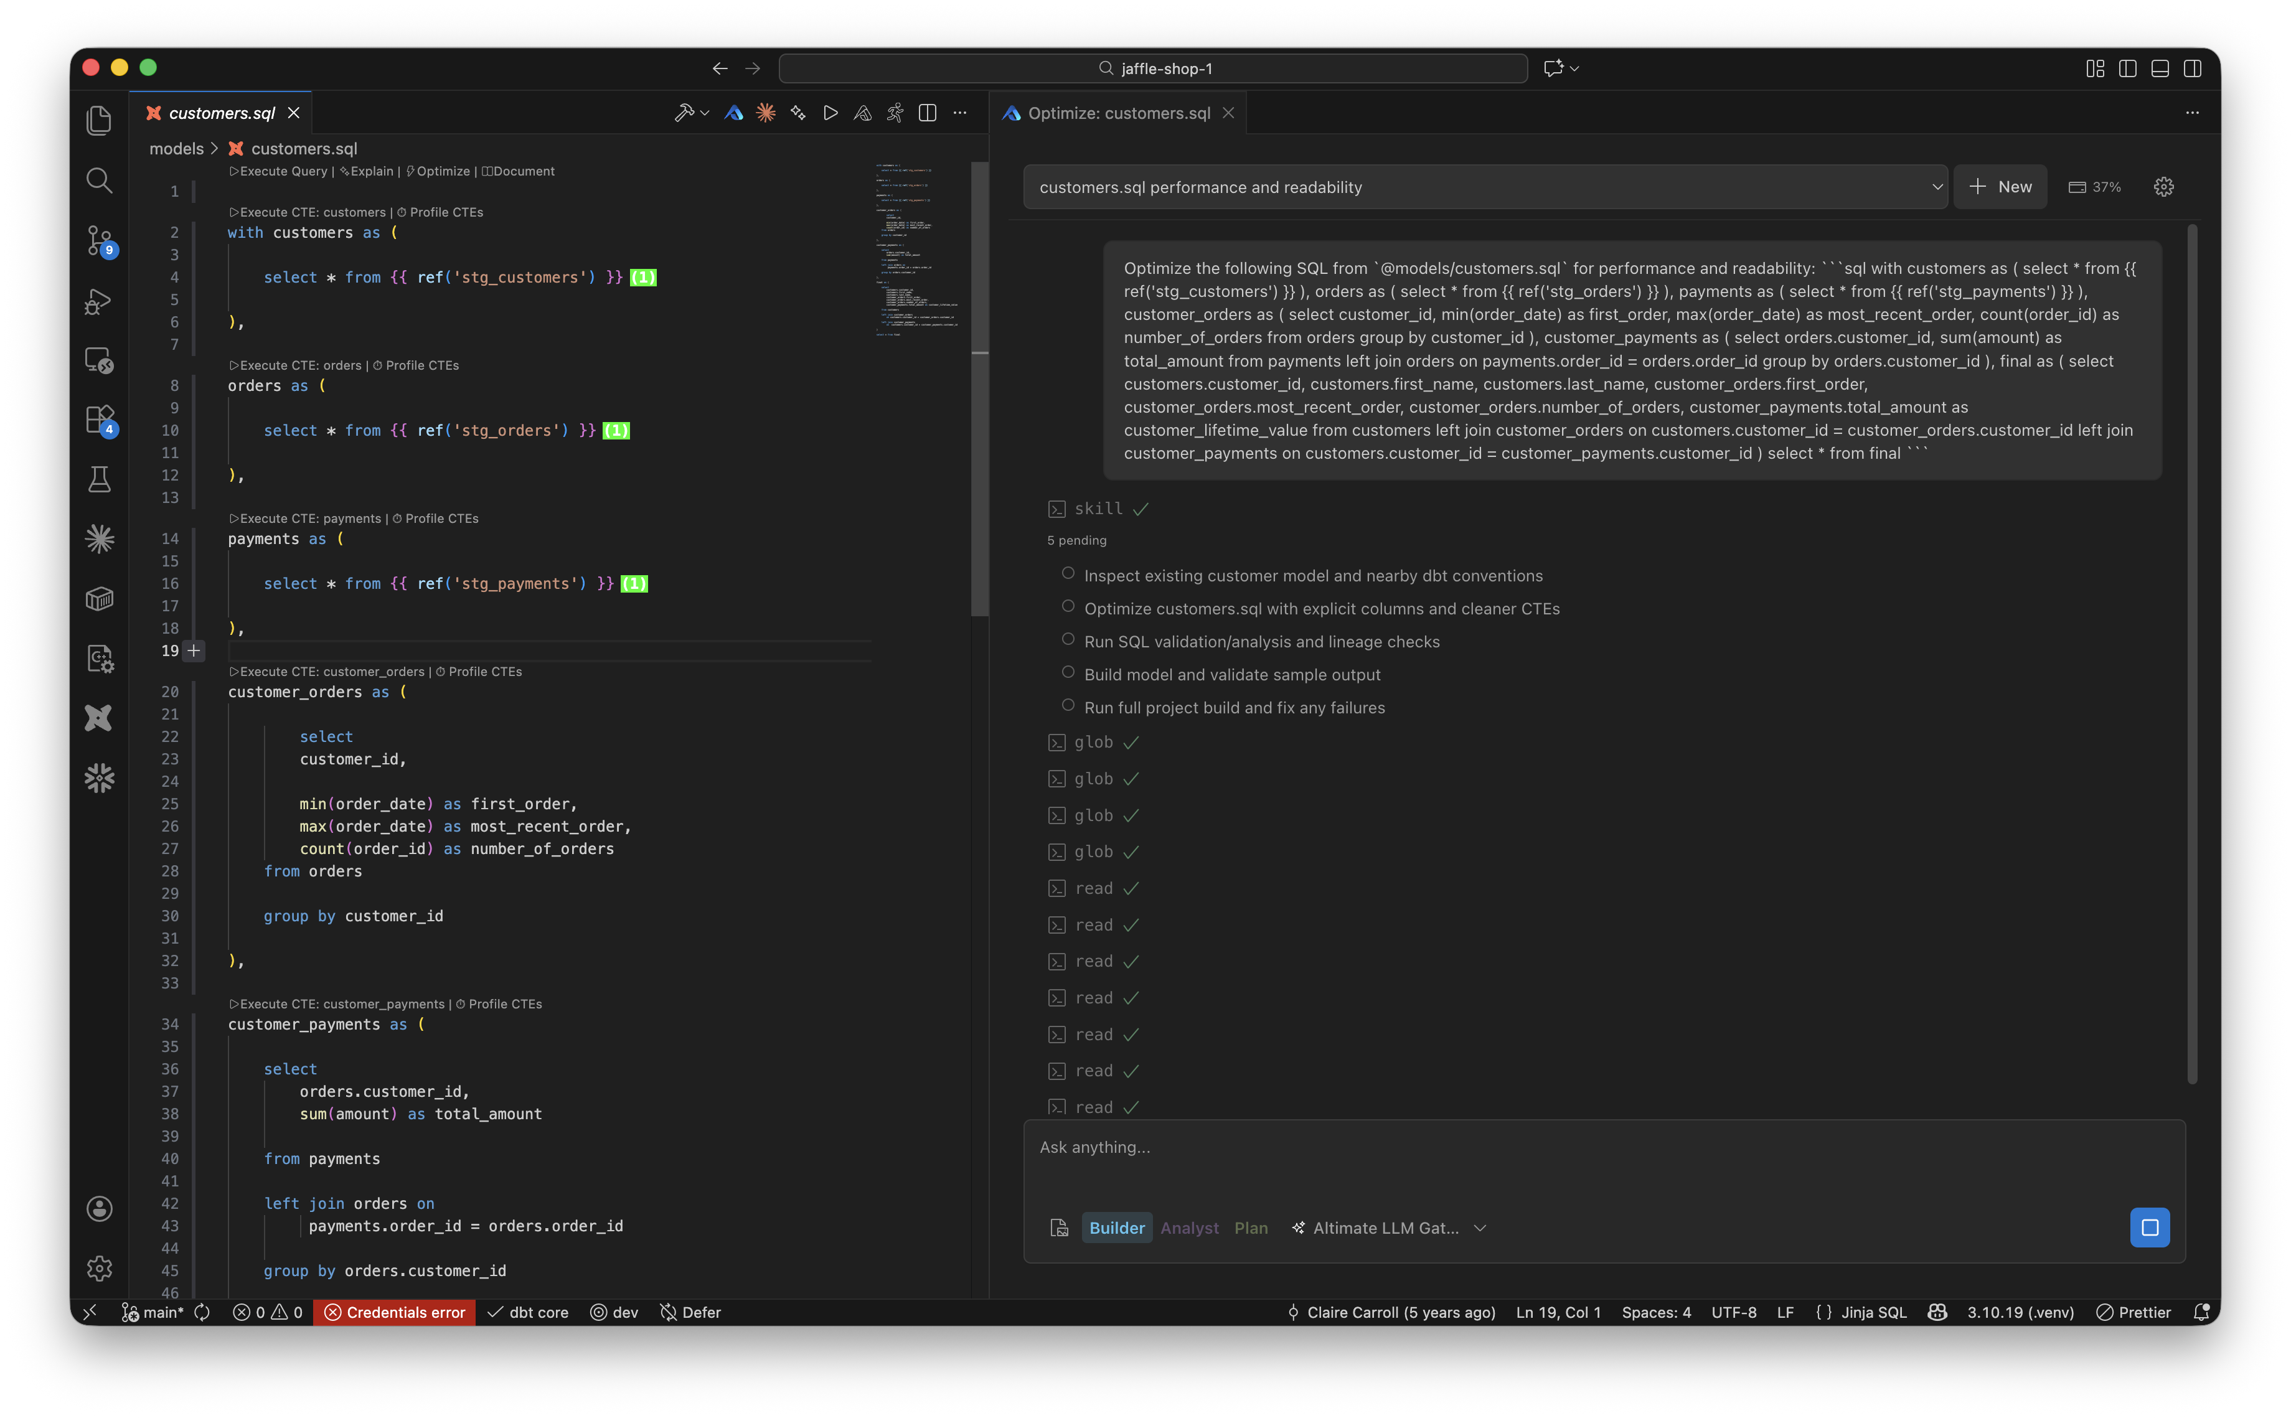
Task: Select Builder mode in chat
Action: 1117,1228
